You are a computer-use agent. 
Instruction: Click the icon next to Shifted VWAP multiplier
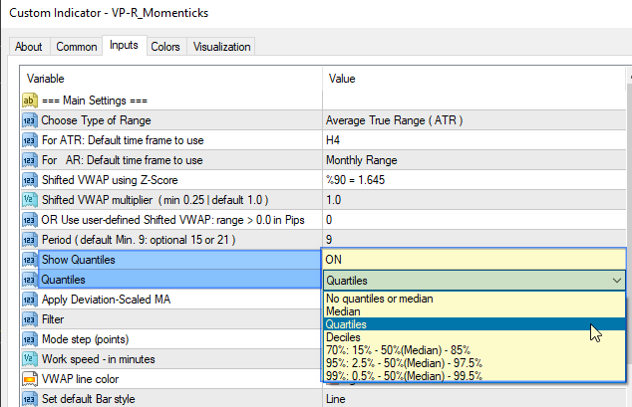coord(29,200)
